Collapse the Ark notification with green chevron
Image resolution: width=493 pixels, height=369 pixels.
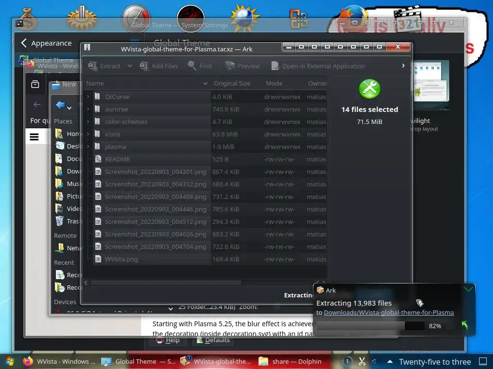(468, 289)
